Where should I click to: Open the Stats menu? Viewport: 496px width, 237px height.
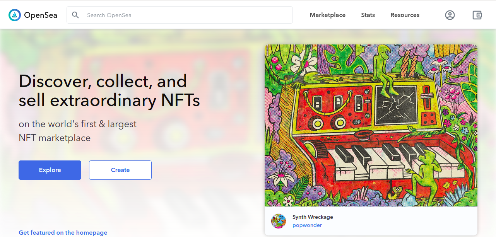(368, 15)
